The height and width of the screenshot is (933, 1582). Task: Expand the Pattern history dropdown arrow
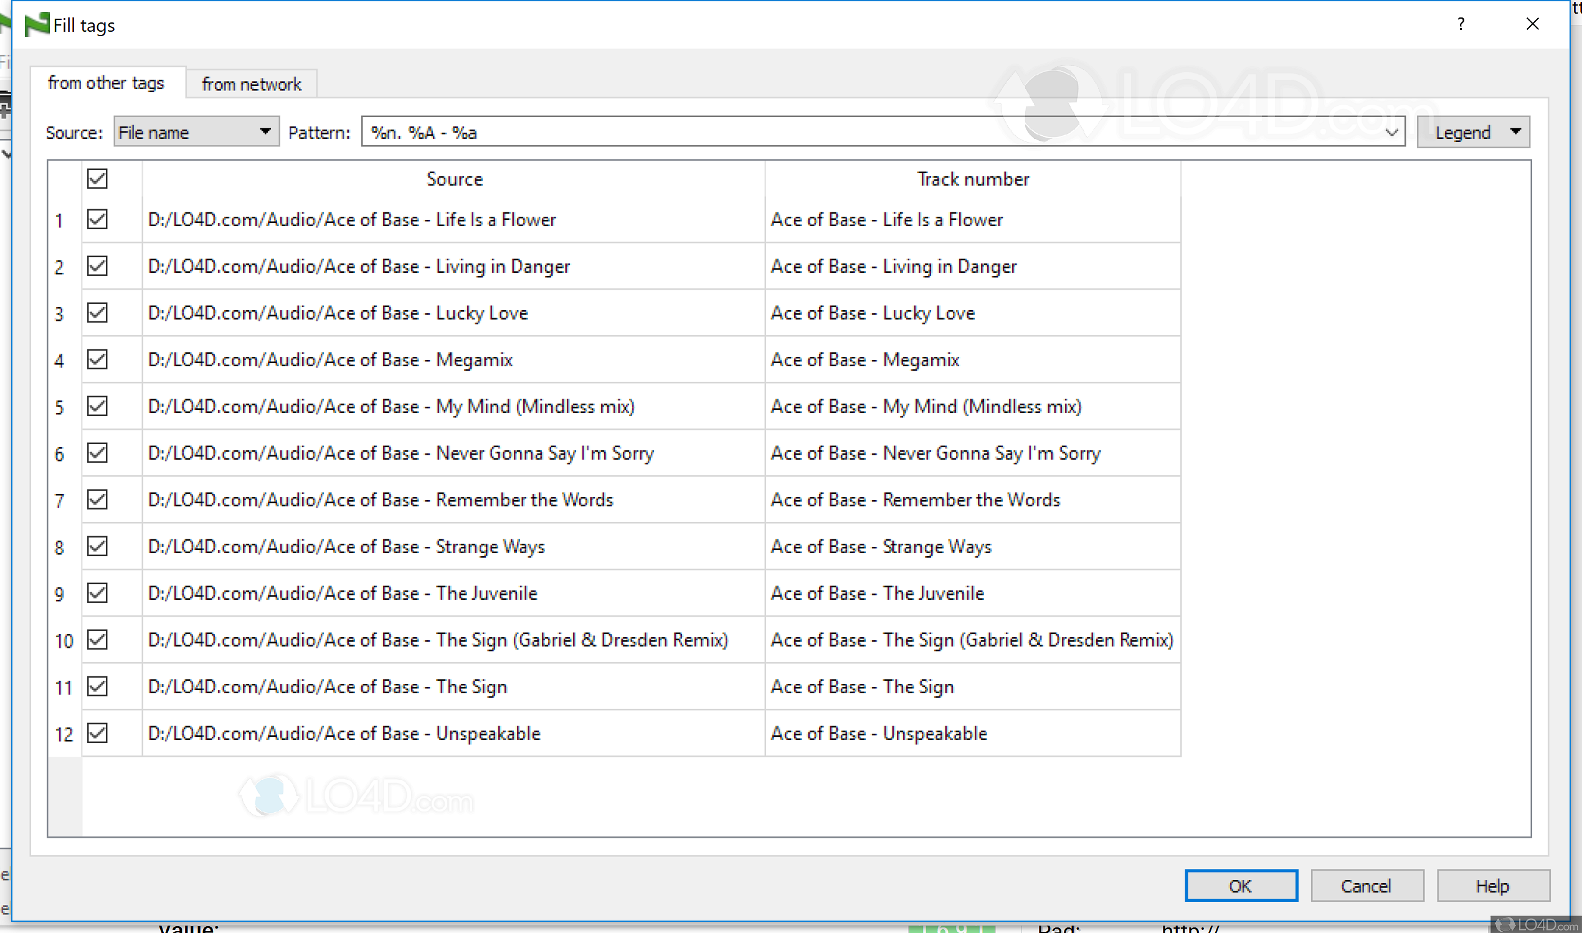coord(1391,132)
